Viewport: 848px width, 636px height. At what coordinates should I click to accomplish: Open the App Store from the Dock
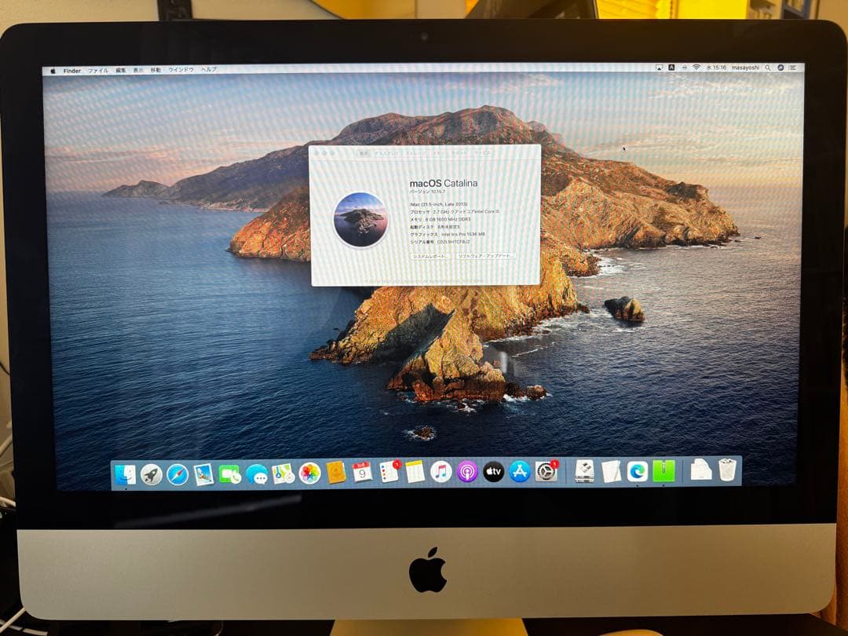click(x=518, y=472)
